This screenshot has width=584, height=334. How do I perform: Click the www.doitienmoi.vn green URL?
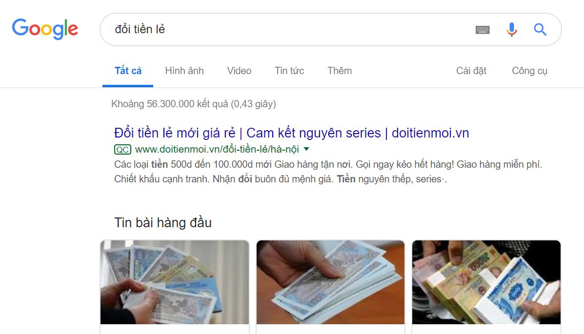point(217,149)
